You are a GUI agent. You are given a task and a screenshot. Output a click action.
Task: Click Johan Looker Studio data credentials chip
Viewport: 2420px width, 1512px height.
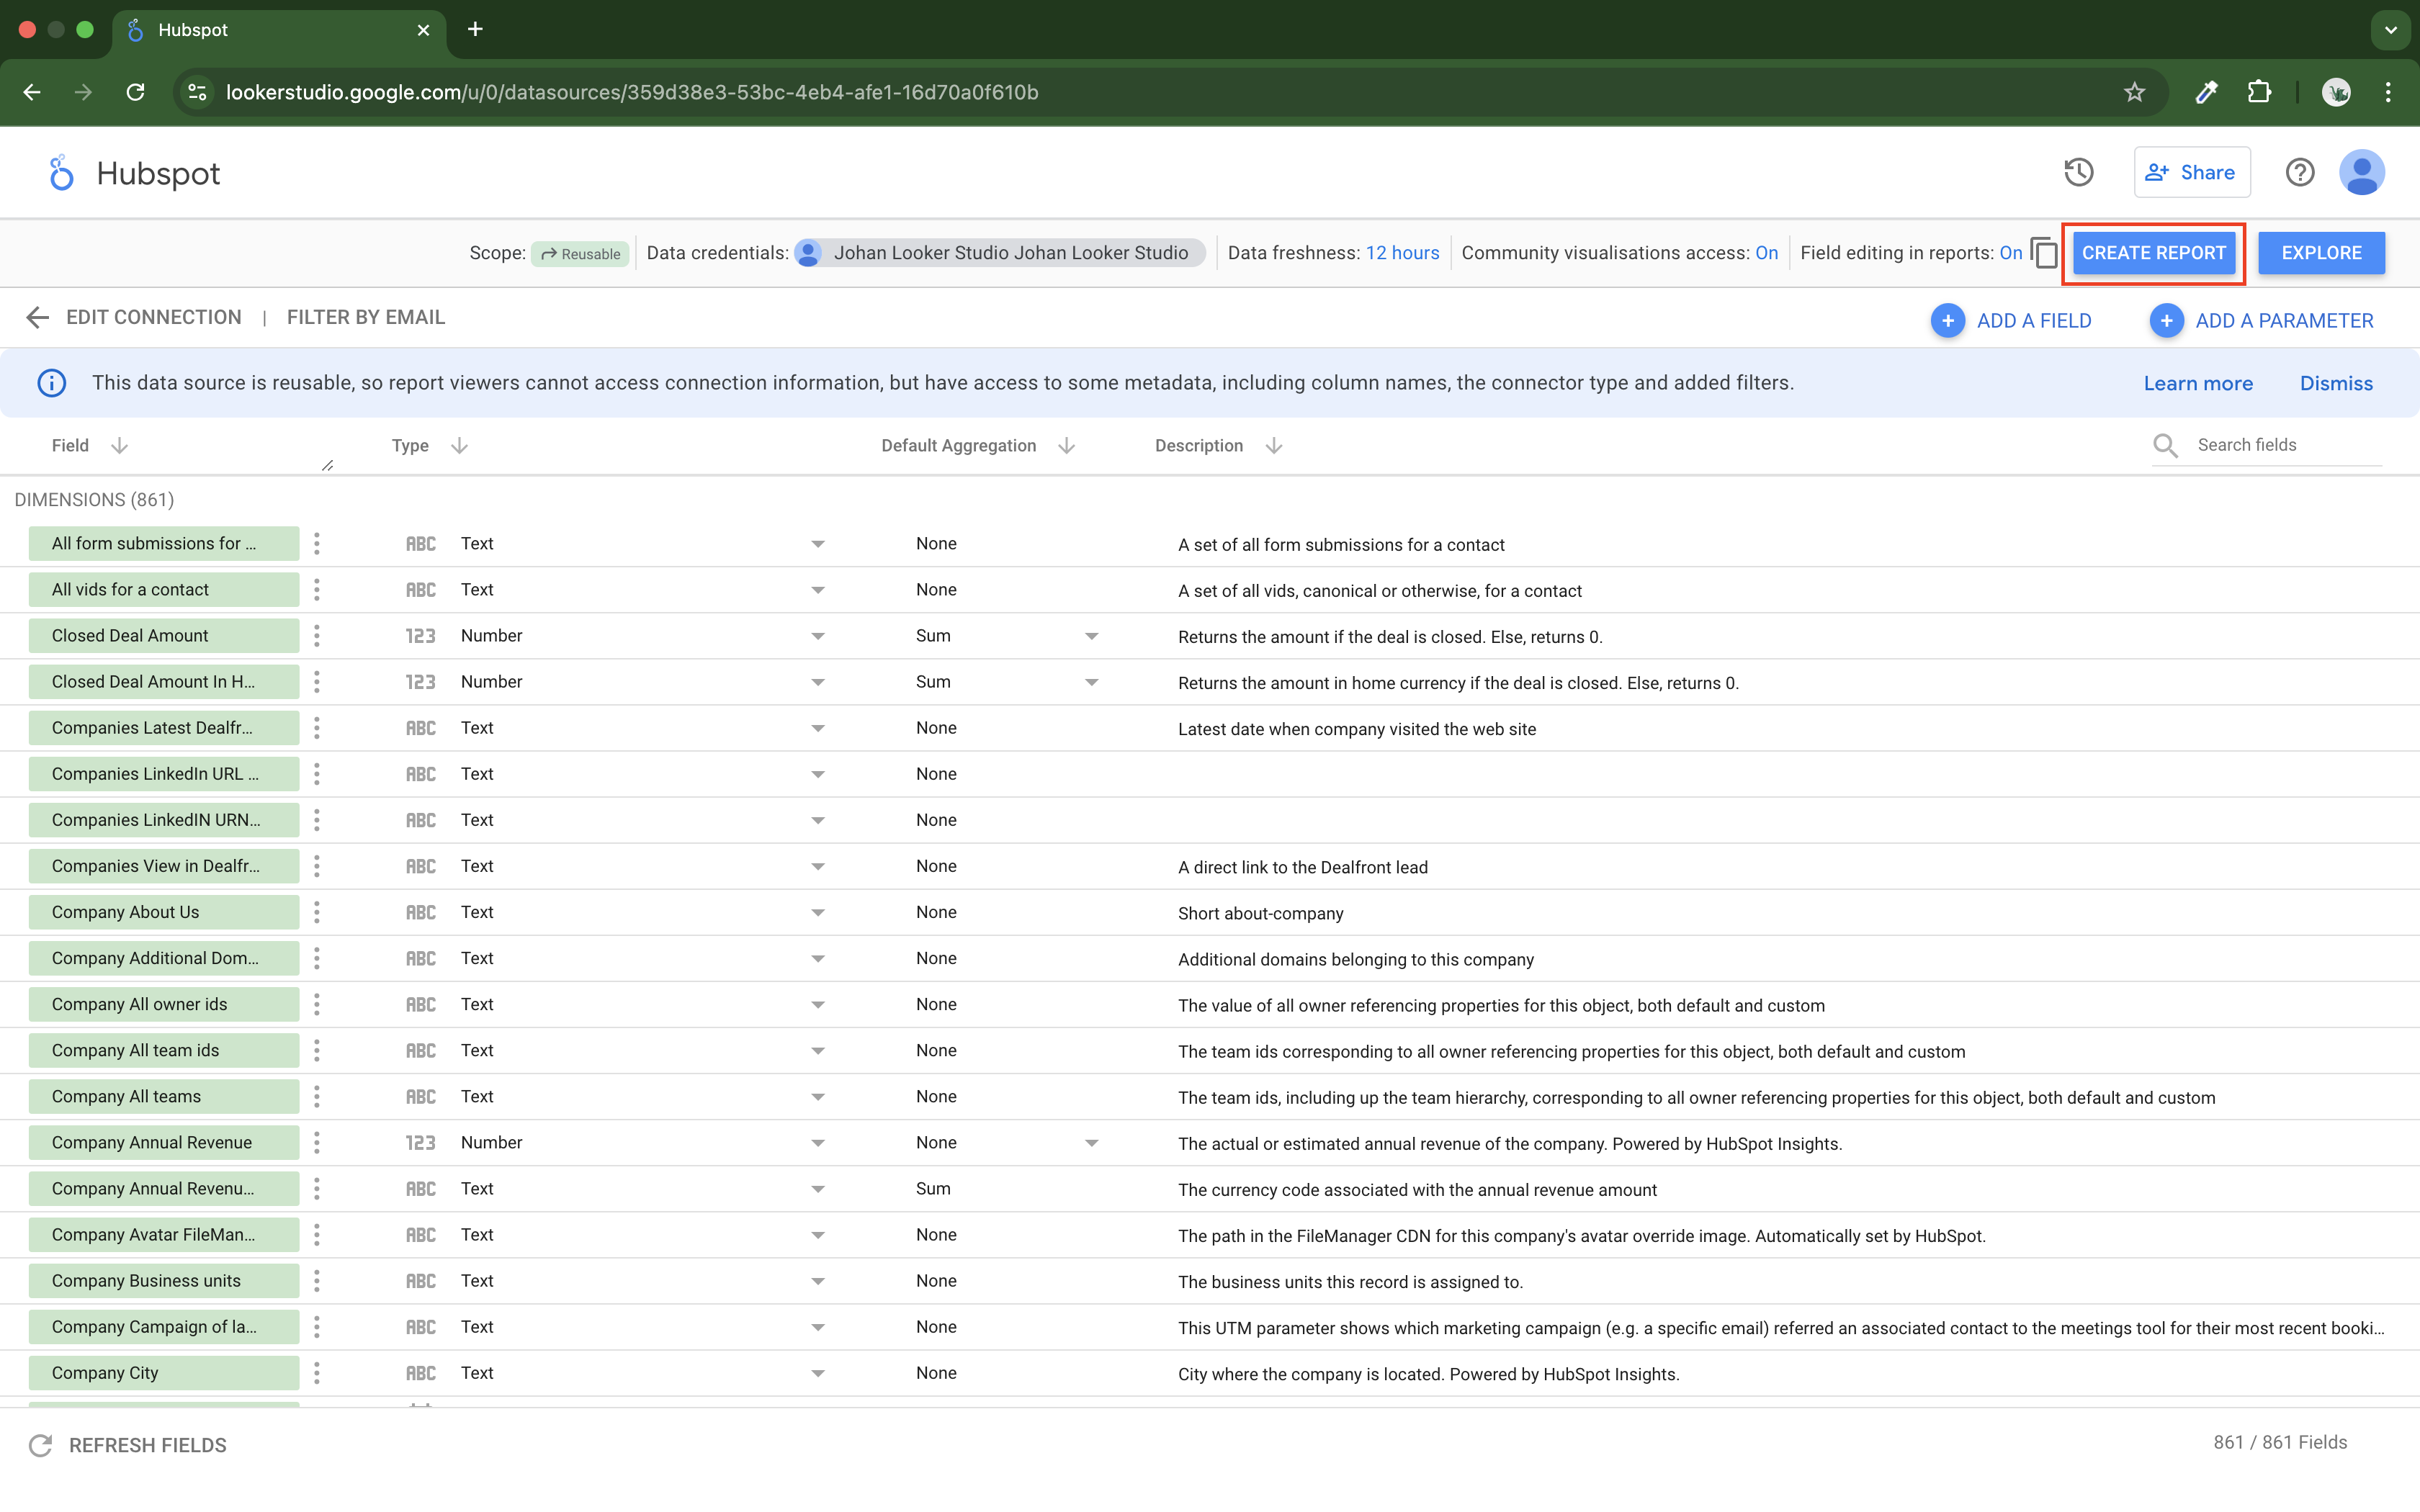1000,253
